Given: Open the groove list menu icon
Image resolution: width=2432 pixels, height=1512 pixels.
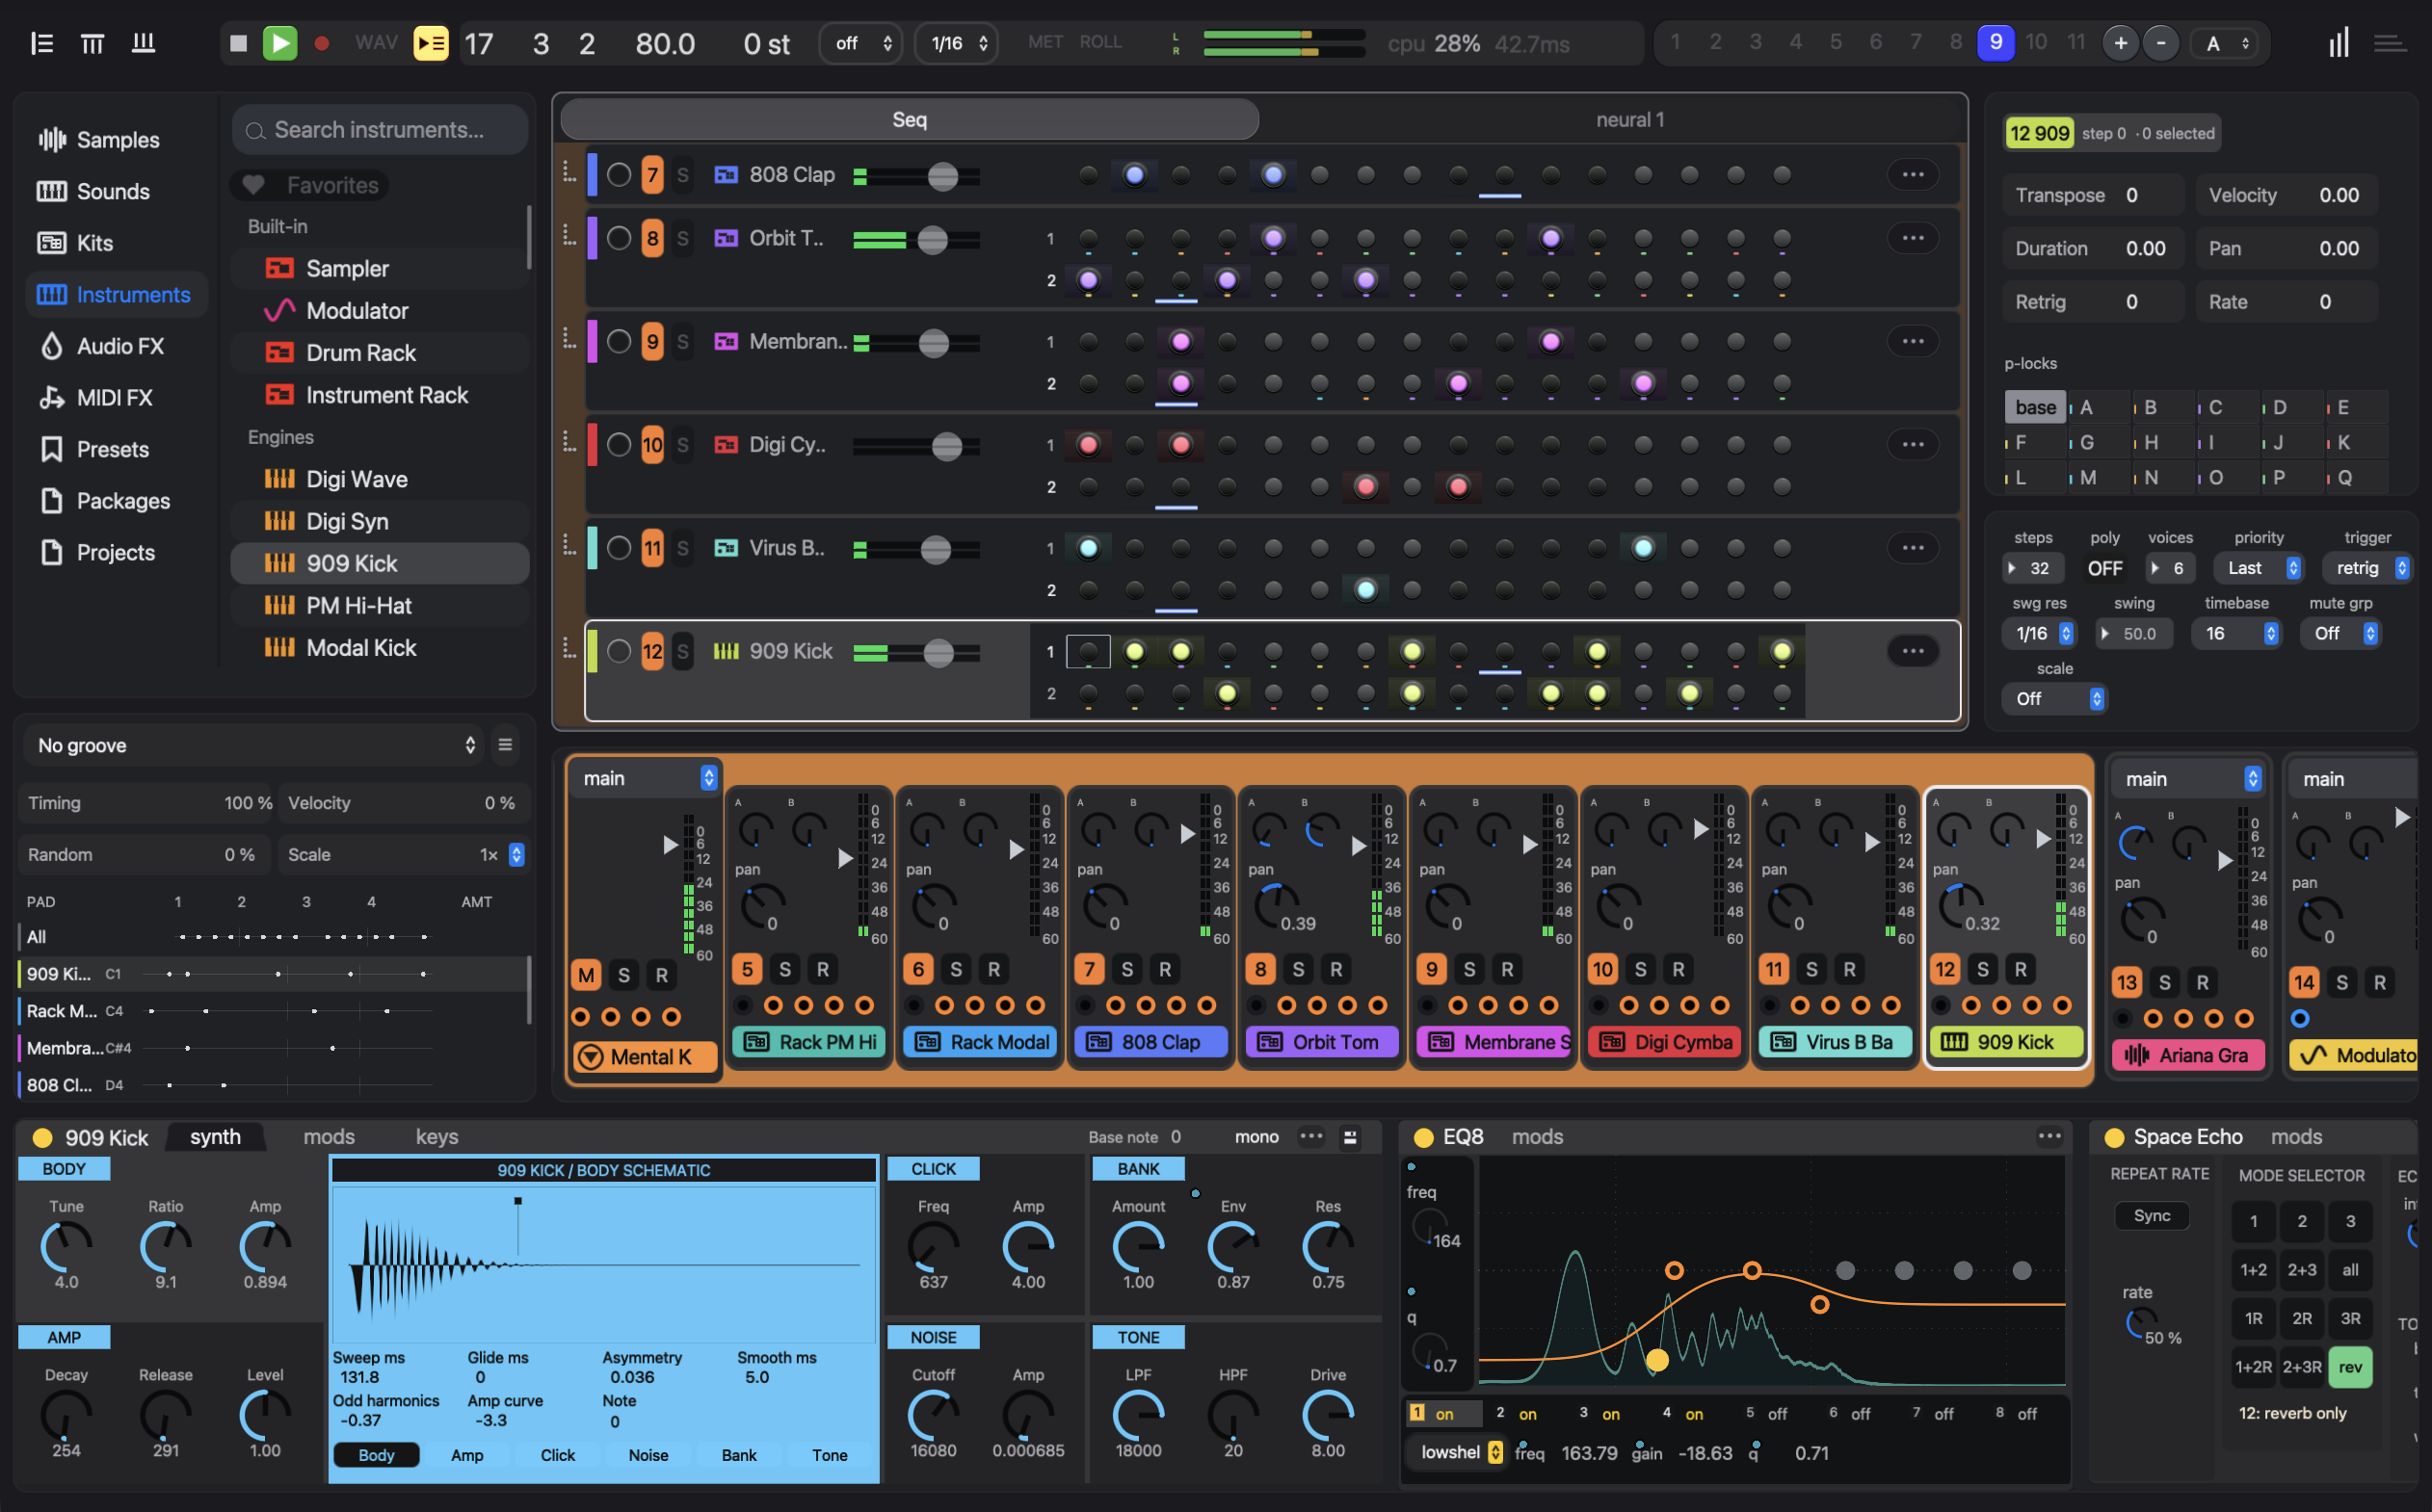Looking at the screenshot, I should (x=505, y=745).
